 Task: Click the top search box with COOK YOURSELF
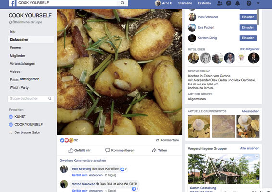pyautogui.click(x=73, y=3)
